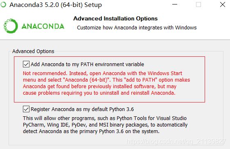Click the "Register Anaconda as my default Python 3.6" label
The height and width of the screenshot is (149, 230).
coord(82,109)
